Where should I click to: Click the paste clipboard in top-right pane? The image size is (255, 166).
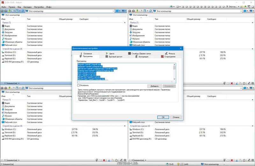coord(244,83)
